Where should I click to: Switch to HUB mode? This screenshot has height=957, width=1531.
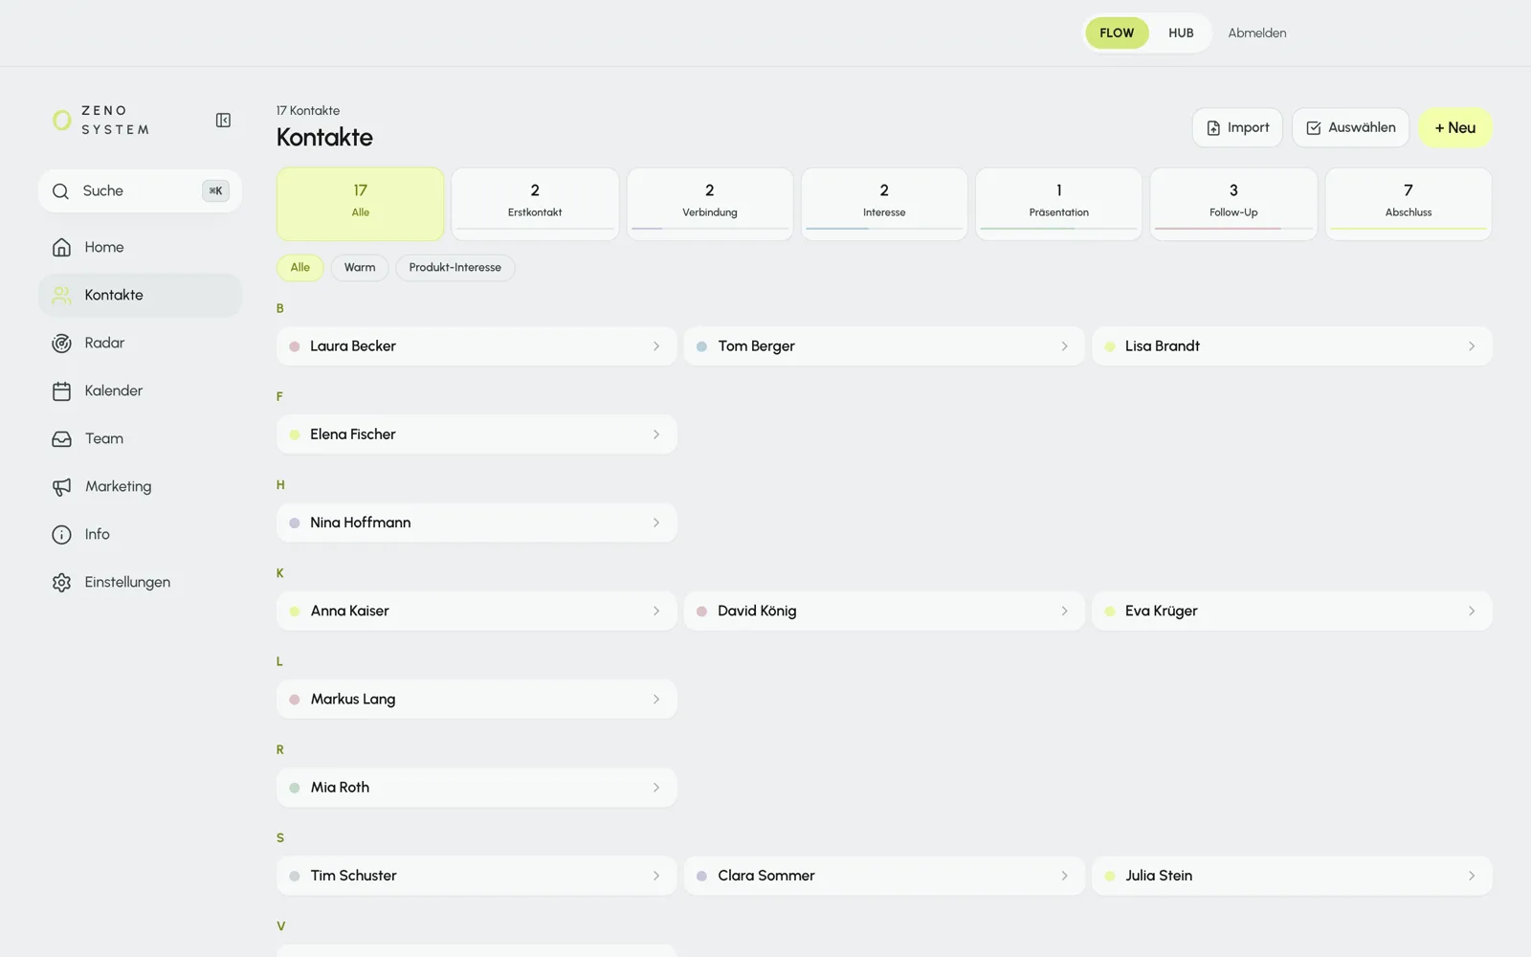[x=1181, y=33]
